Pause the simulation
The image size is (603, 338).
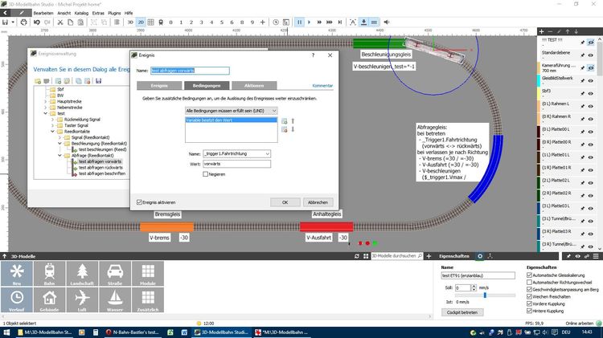click(299, 22)
